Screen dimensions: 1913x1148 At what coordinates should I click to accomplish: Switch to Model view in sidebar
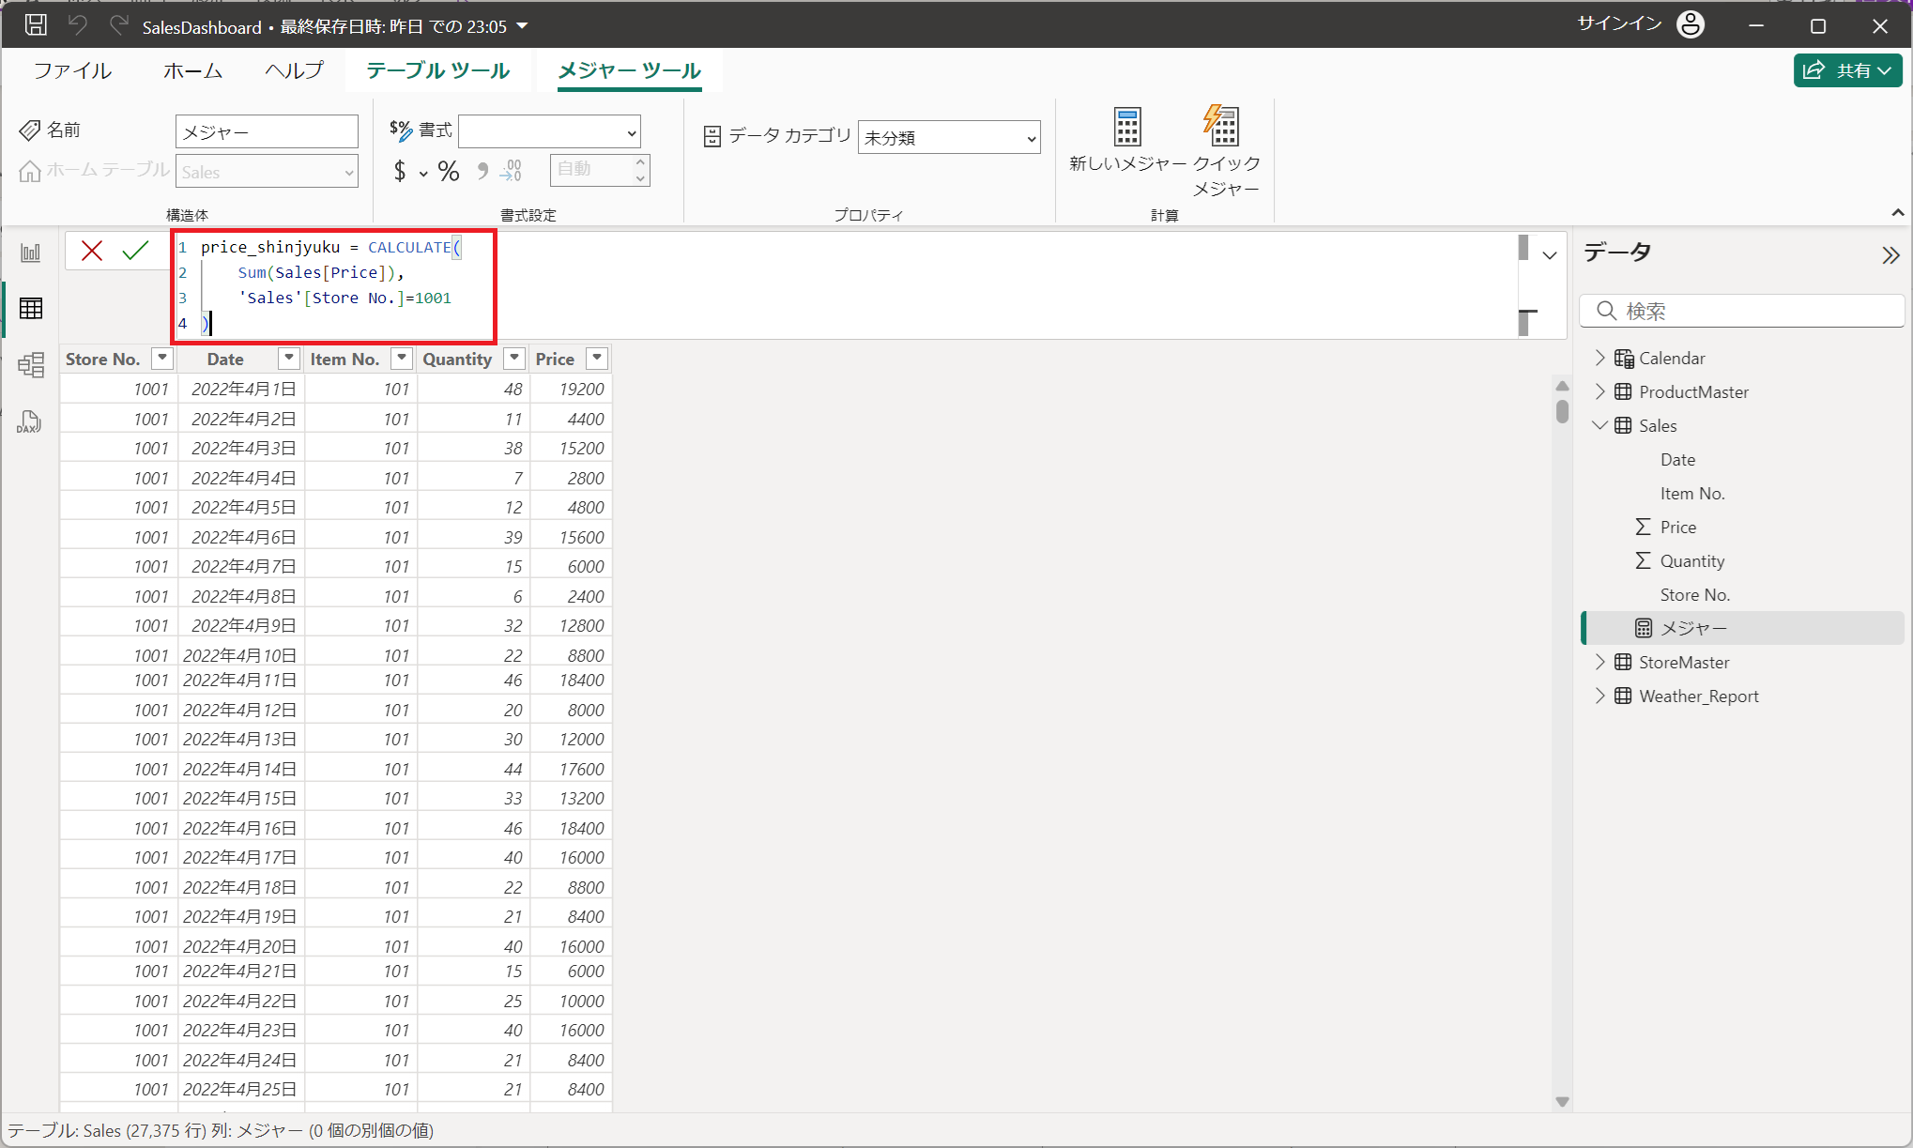click(31, 365)
